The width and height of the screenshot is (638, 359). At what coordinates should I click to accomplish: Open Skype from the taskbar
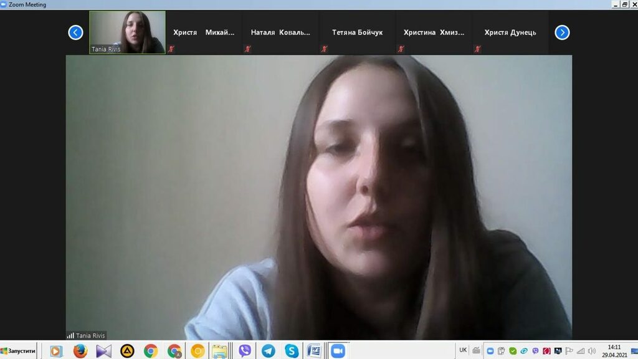(292, 351)
